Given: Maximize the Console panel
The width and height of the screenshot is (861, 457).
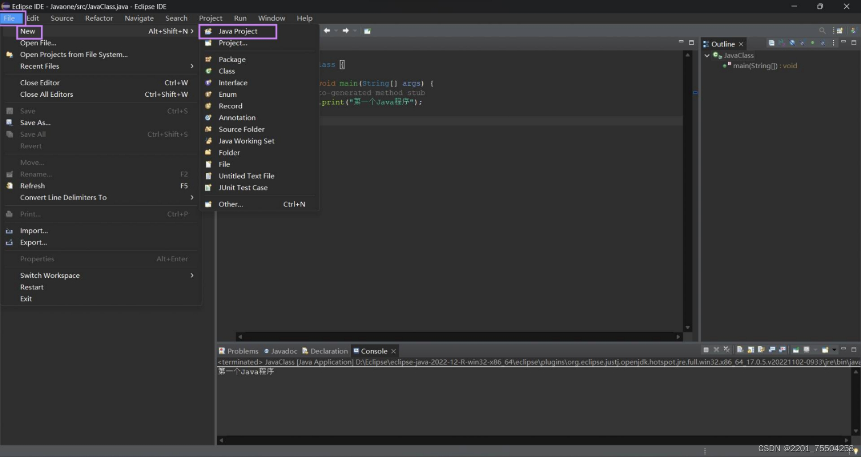Looking at the screenshot, I should 854,349.
